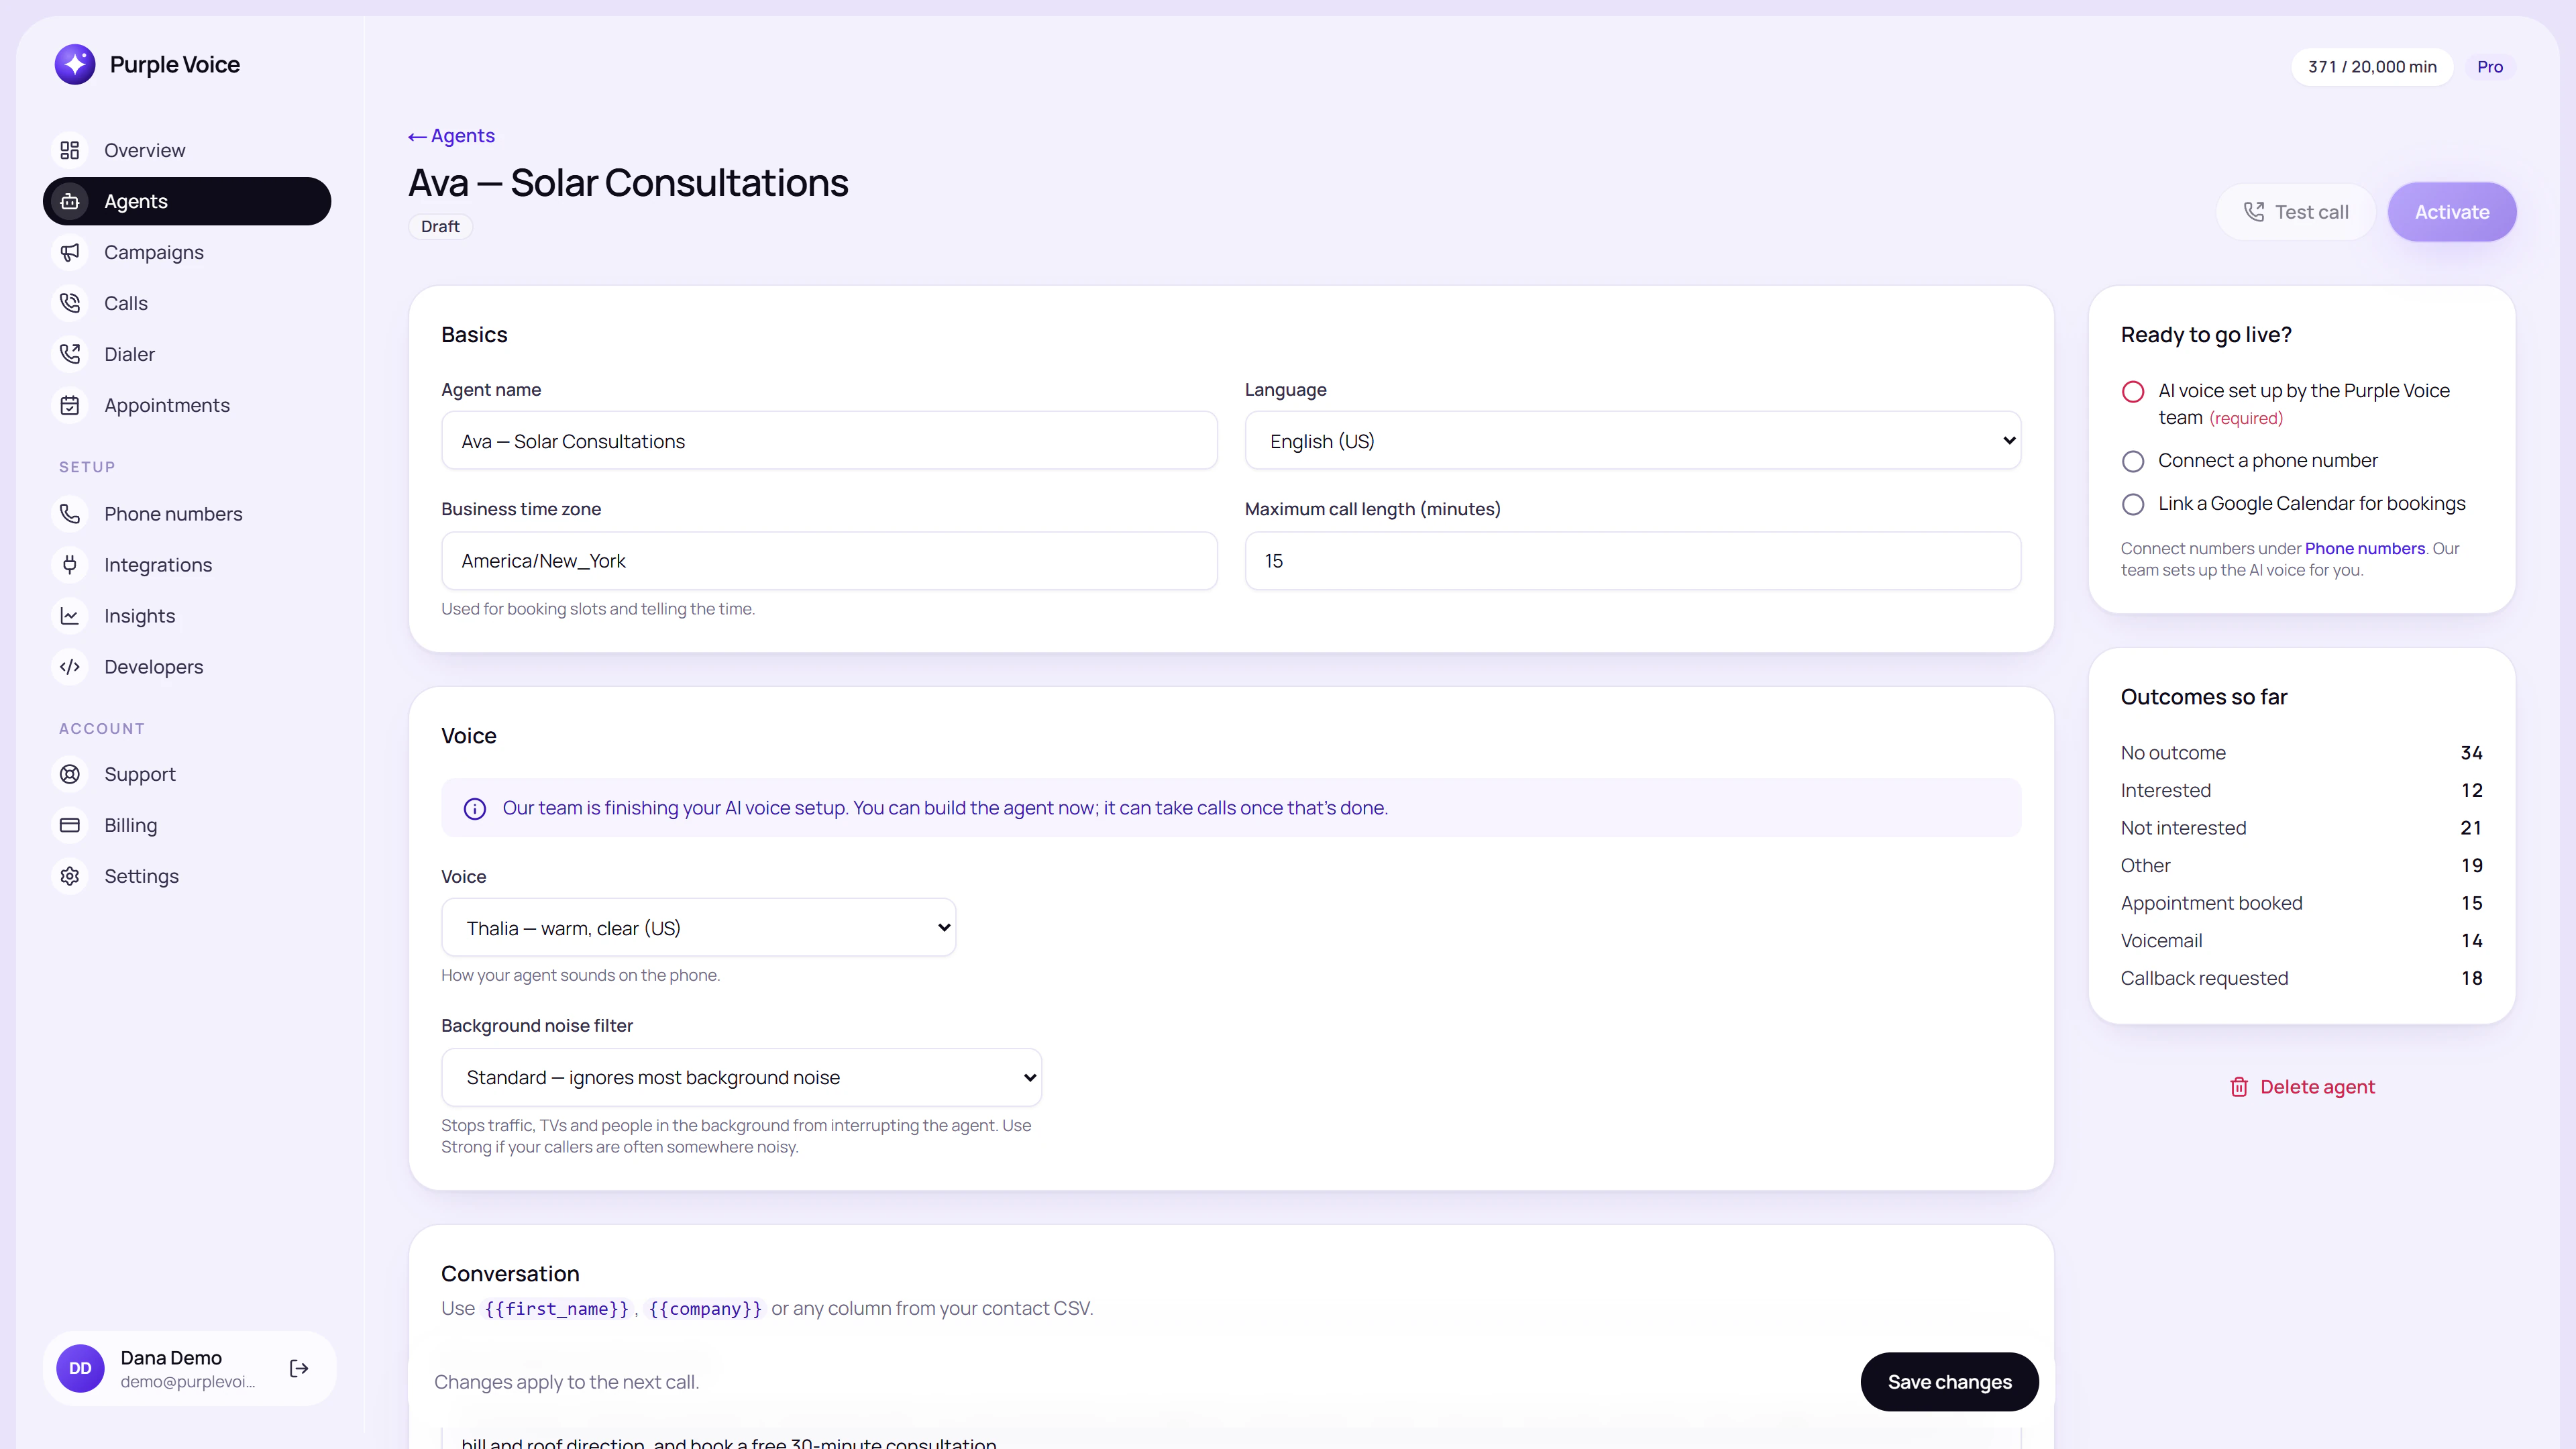Click the Maximum call length field
Image resolution: width=2576 pixels, height=1449 pixels.
click(1632, 561)
